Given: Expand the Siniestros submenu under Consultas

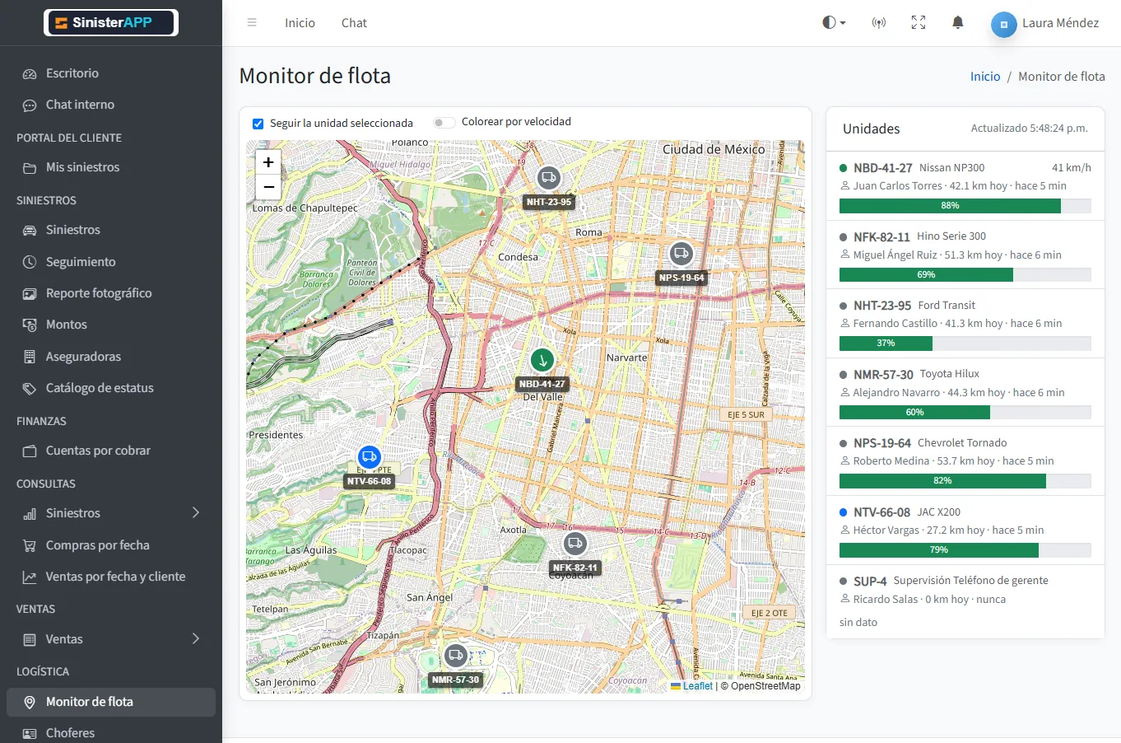Looking at the screenshot, I should (111, 513).
